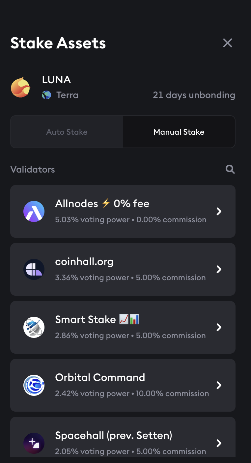Switch to the Auto Stake tab
The image size is (251, 463).
pos(67,132)
